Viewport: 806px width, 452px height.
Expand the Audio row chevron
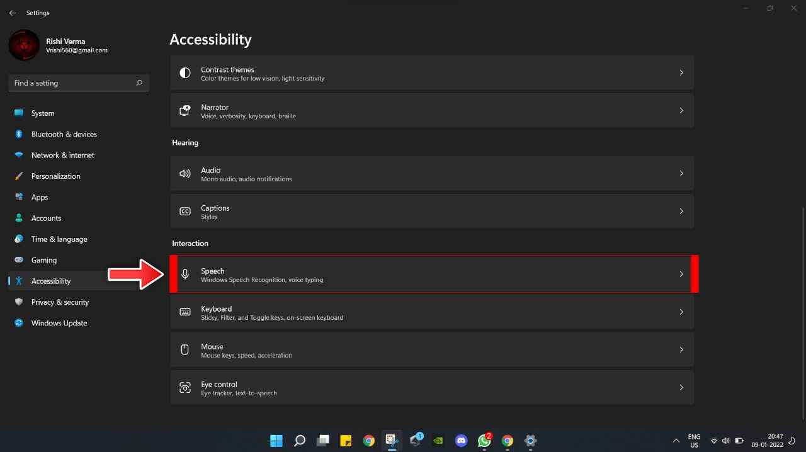point(681,174)
